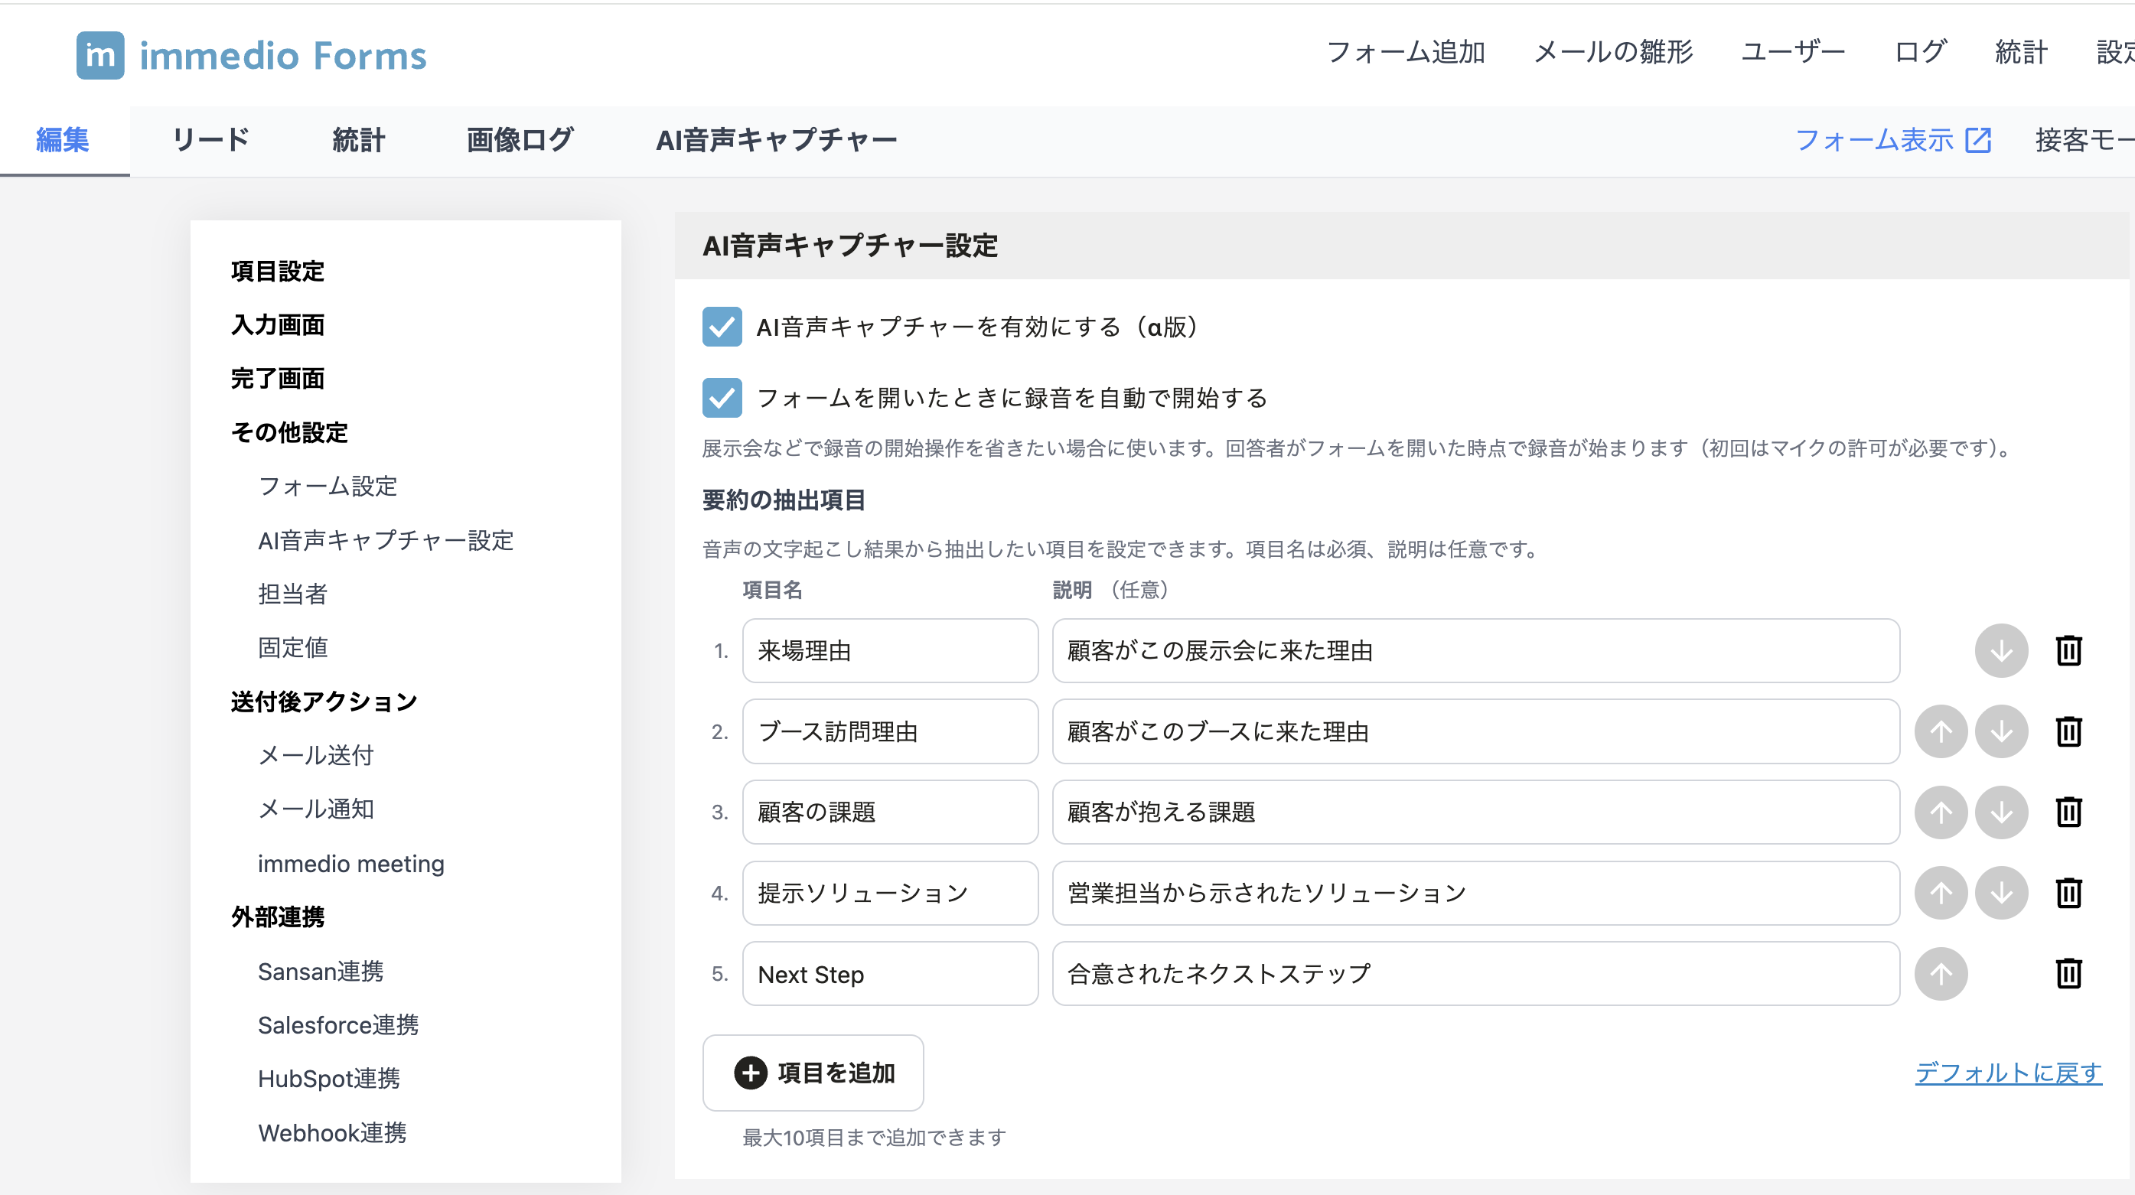2135x1195 pixels.
Task: Open フォーム設定 in the sidebar
Action: click(328, 486)
